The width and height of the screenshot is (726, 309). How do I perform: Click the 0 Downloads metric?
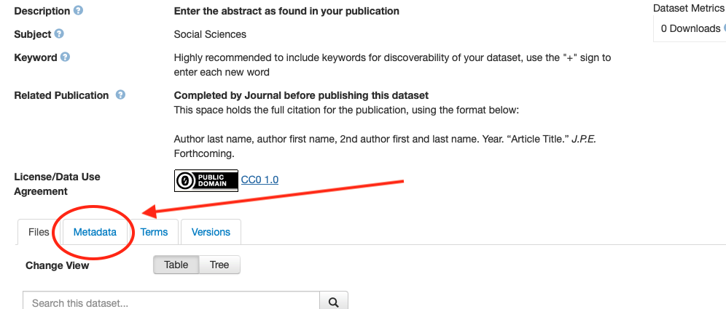pyautogui.click(x=690, y=28)
